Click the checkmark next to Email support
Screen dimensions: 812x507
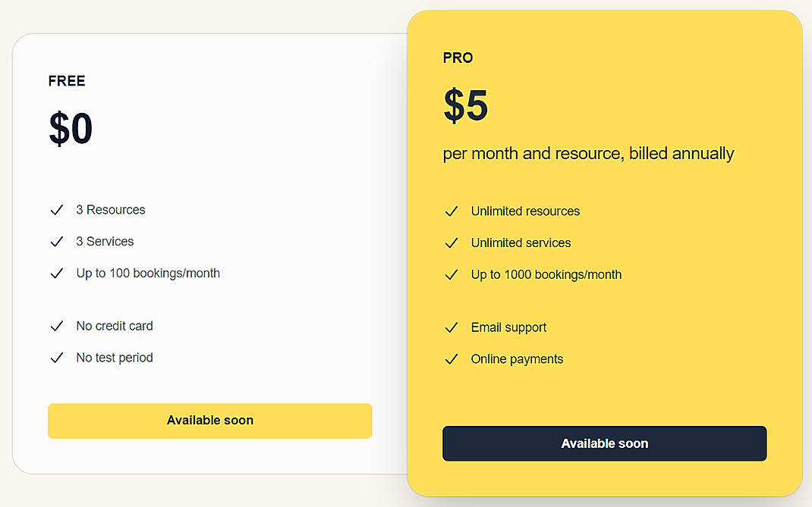click(x=452, y=327)
